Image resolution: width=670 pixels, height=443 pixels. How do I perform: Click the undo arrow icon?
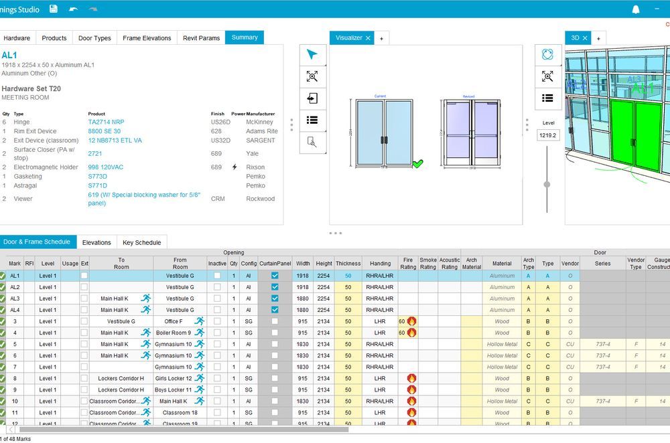[73, 9]
